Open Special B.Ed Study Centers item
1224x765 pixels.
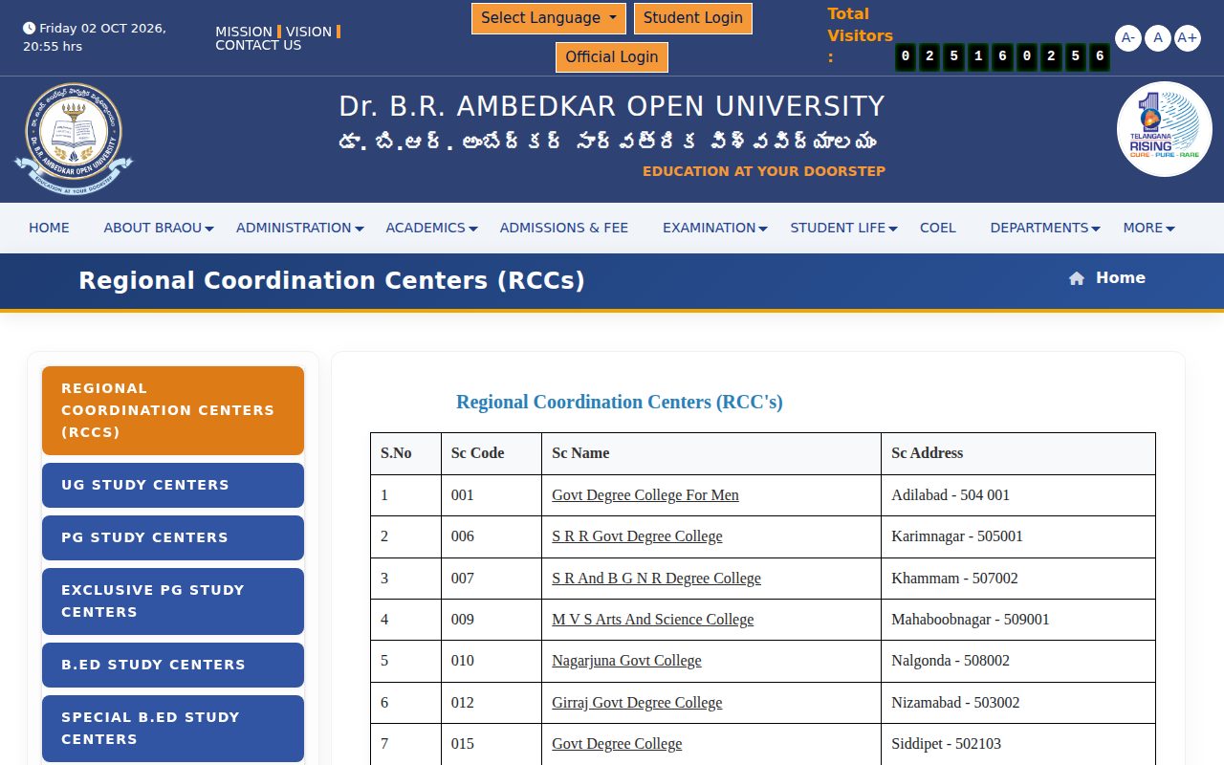[x=173, y=729]
